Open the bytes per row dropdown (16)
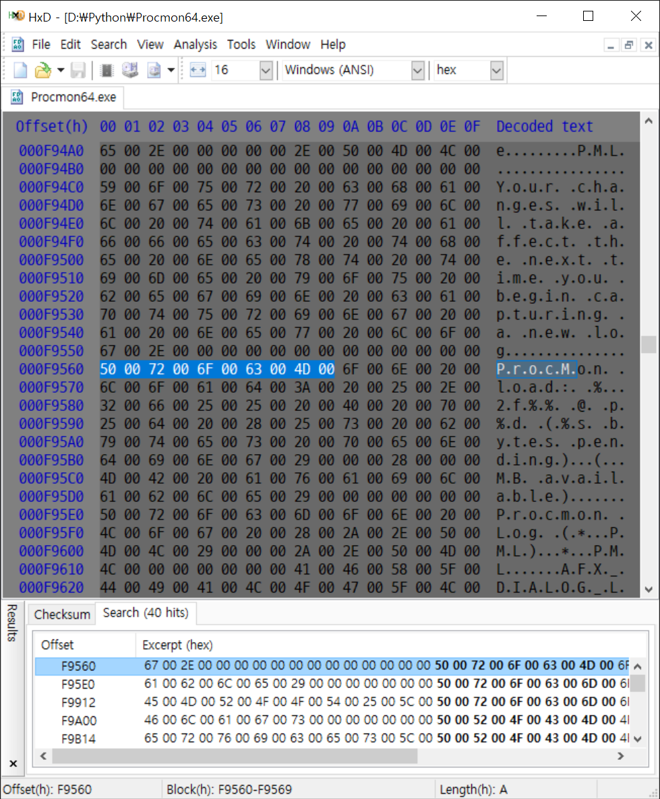 266,70
